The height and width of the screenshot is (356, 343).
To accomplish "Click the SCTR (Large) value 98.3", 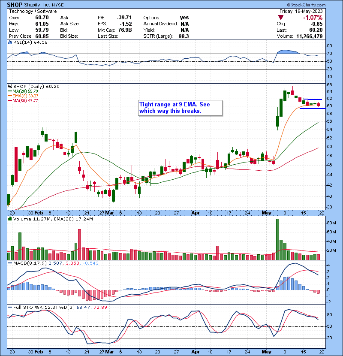I will [x=184, y=36].
